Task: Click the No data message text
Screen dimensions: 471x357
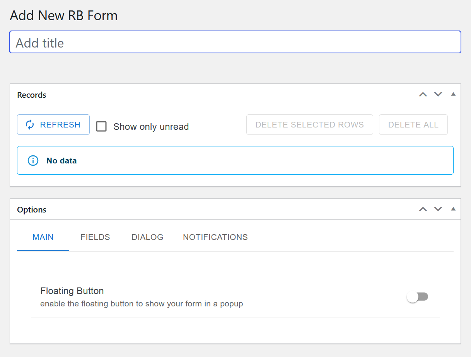Action: tap(61, 161)
